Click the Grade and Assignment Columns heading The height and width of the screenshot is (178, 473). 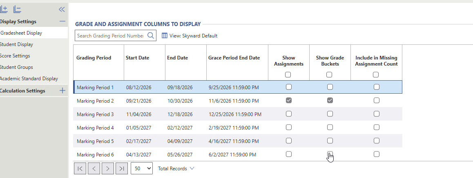coord(138,24)
